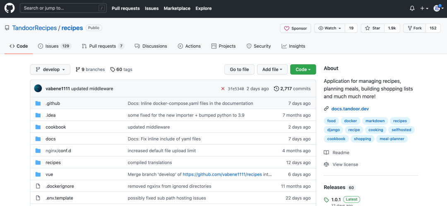Click the recipes folder icon in the file list
Image resolution: width=447 pixels, height=206 pixels.
pos(38,162)
